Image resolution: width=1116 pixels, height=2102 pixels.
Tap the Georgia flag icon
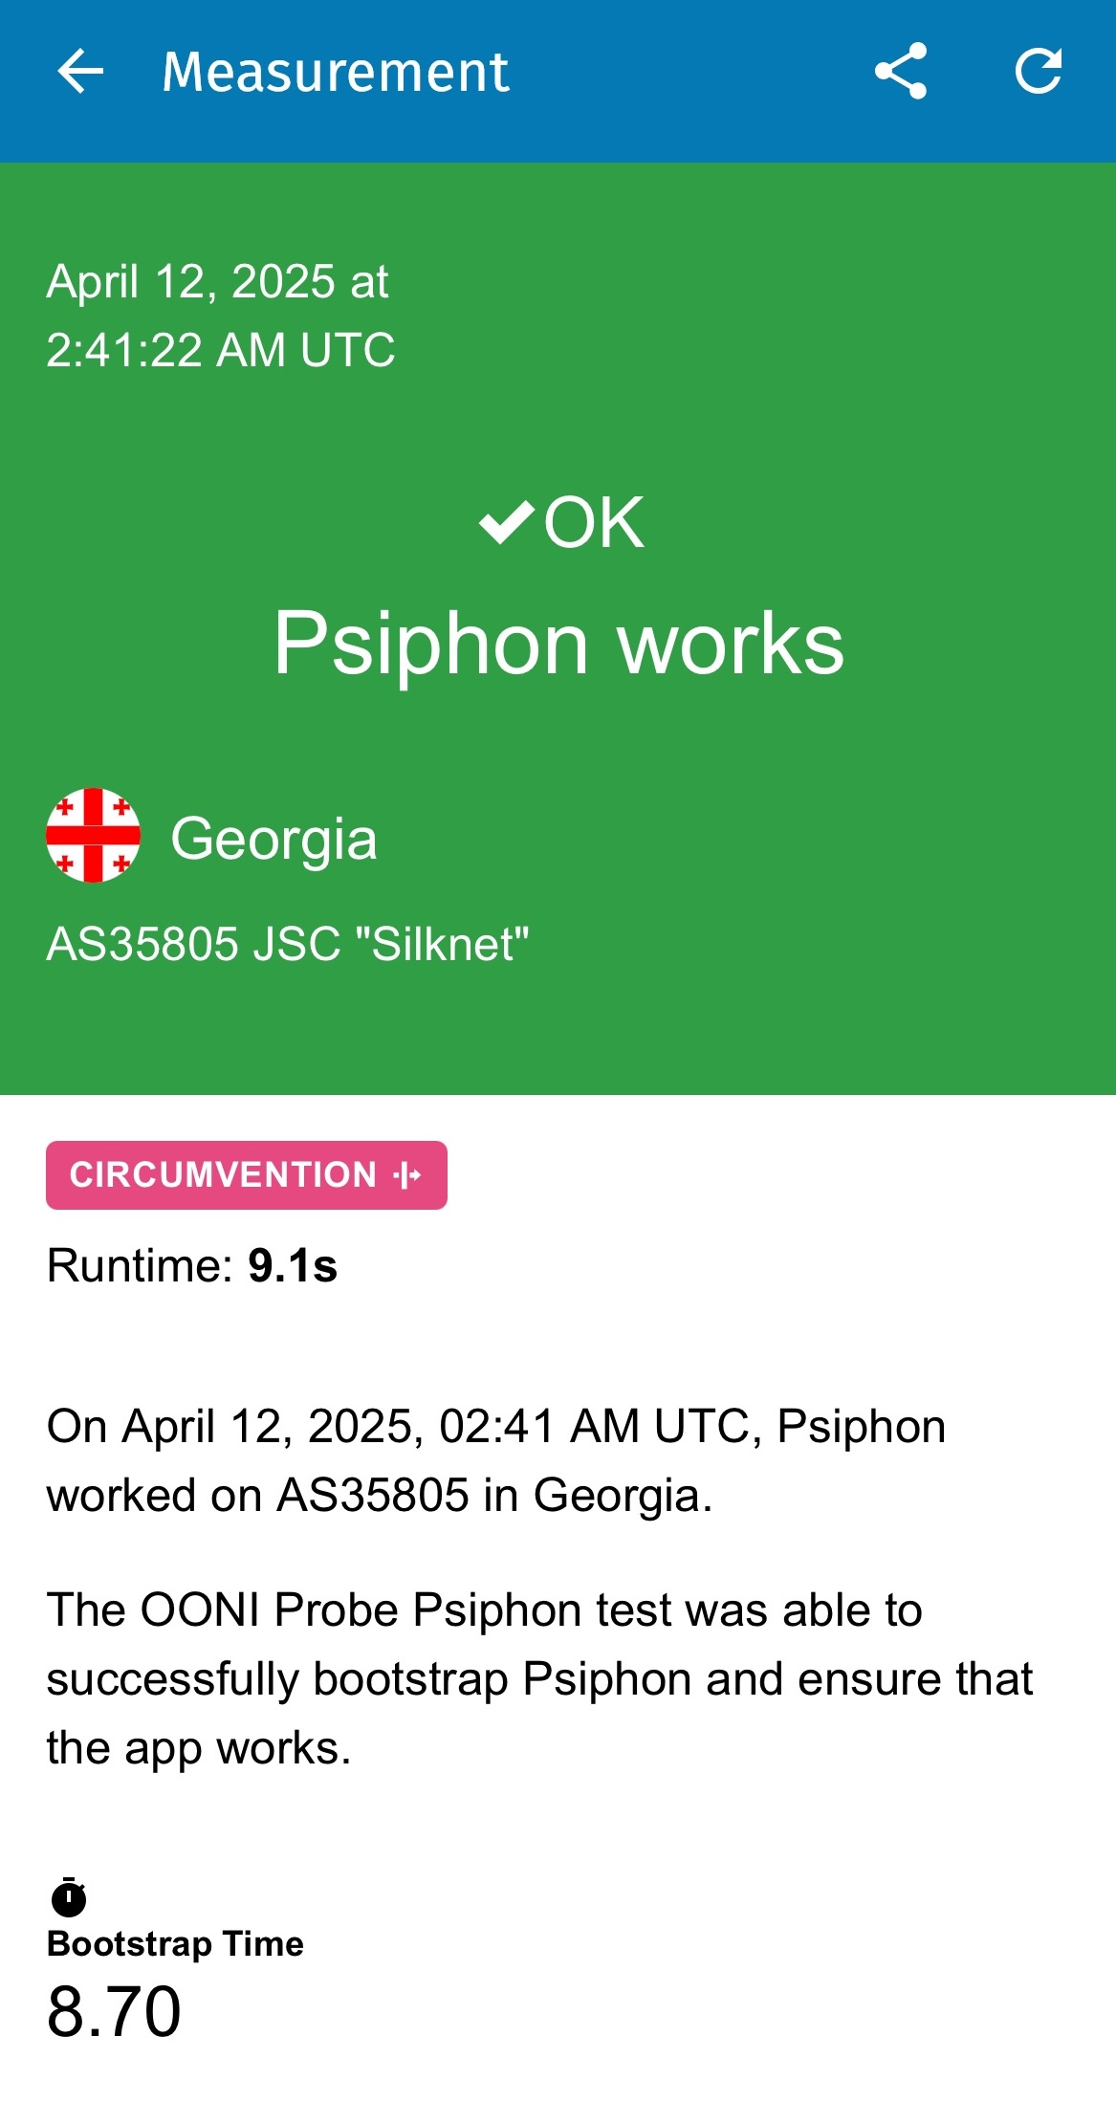(x=94, y=836)
